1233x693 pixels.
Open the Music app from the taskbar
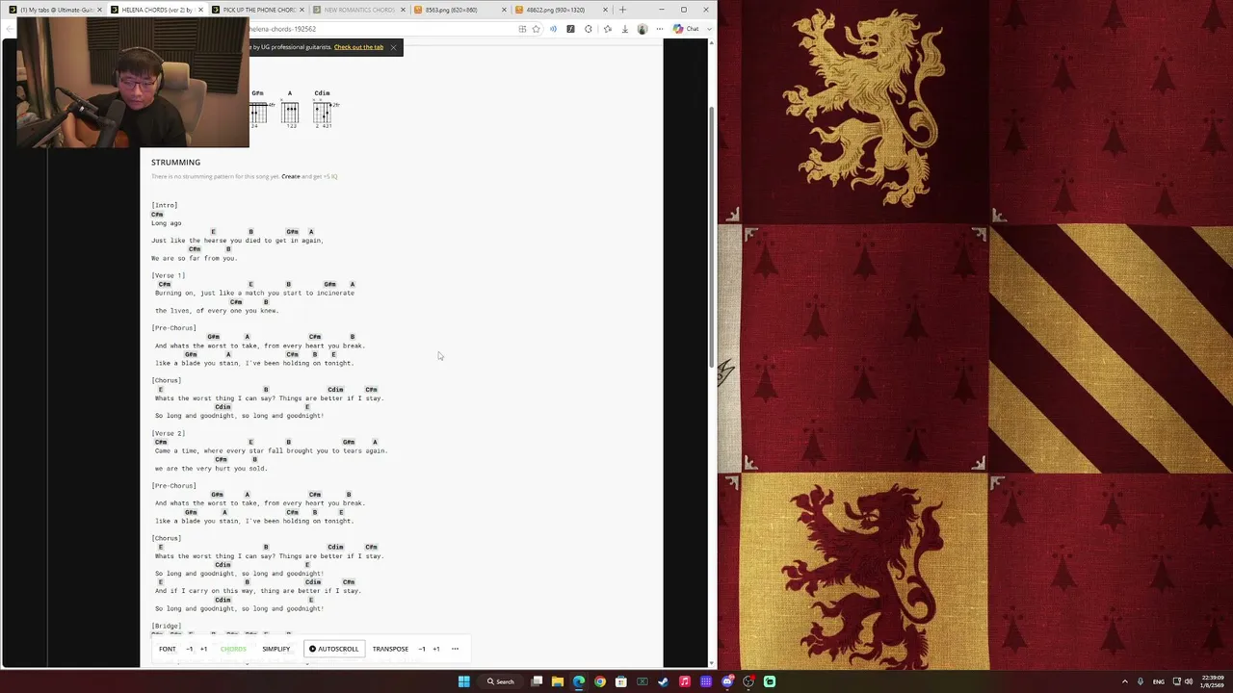point(685,681)
